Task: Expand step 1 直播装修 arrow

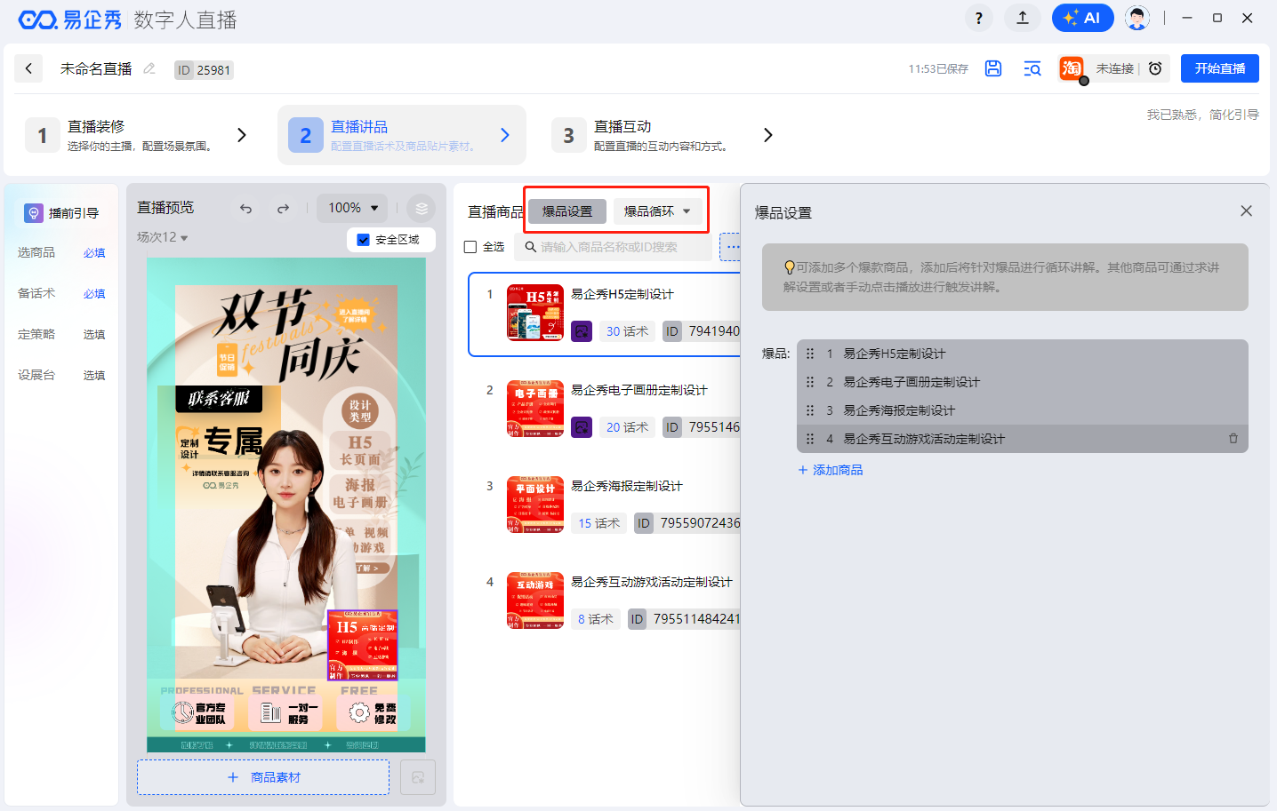Action: coord(242,135)
